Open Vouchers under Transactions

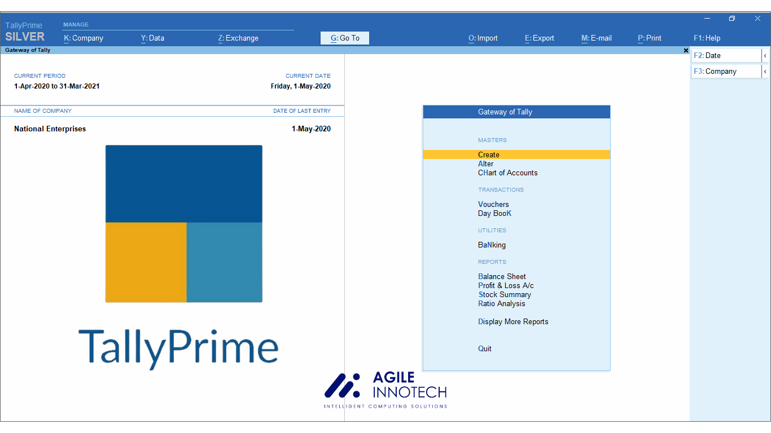[x=493, y=204]
